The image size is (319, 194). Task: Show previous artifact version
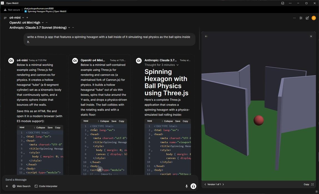[x=205, y=185]
